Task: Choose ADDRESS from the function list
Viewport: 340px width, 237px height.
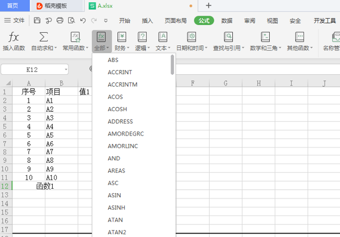Action: [x=120, y=121]
